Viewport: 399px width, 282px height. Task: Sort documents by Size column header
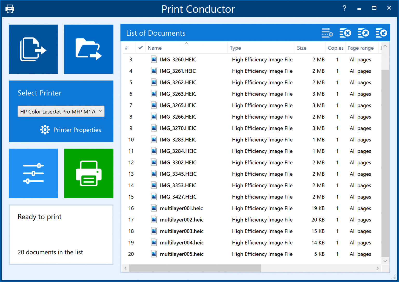302,48
